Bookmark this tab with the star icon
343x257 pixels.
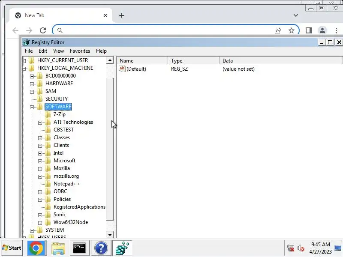tap(292, 30)
